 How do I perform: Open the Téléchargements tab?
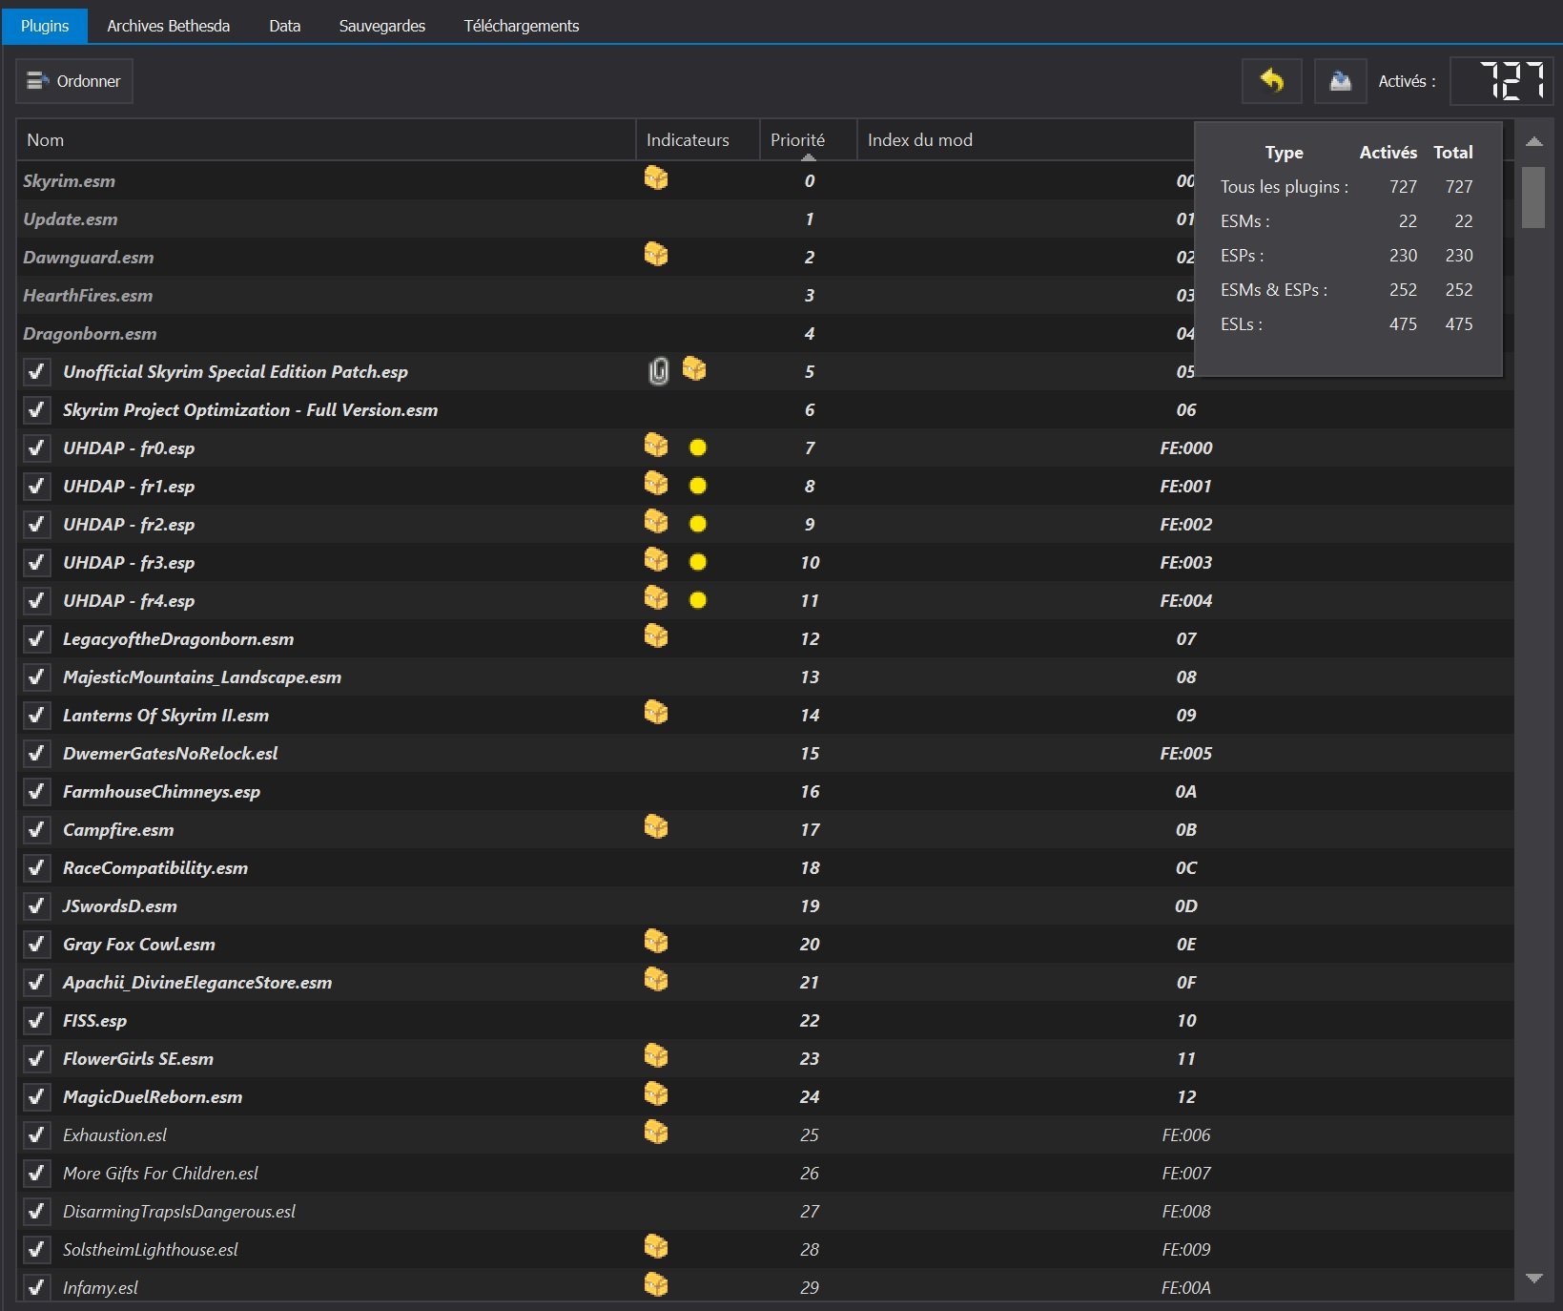point(522,26)
